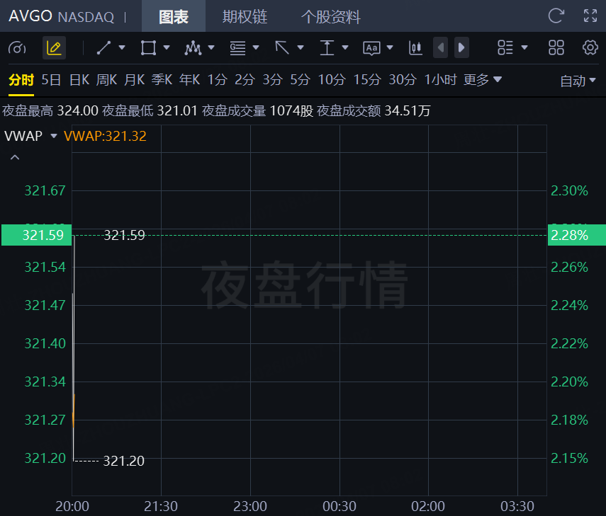Open the line tool dropdown arrow
Image resolution: width=606 pixels, height=516 pixels.
pos(122,47)
